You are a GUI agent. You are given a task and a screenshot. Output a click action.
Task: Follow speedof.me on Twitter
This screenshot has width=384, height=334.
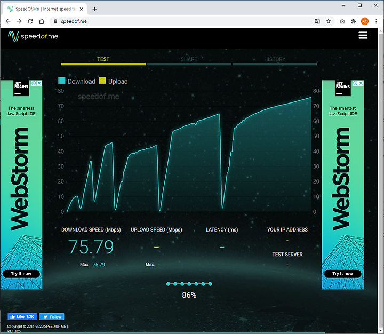[x=52, y=316]
